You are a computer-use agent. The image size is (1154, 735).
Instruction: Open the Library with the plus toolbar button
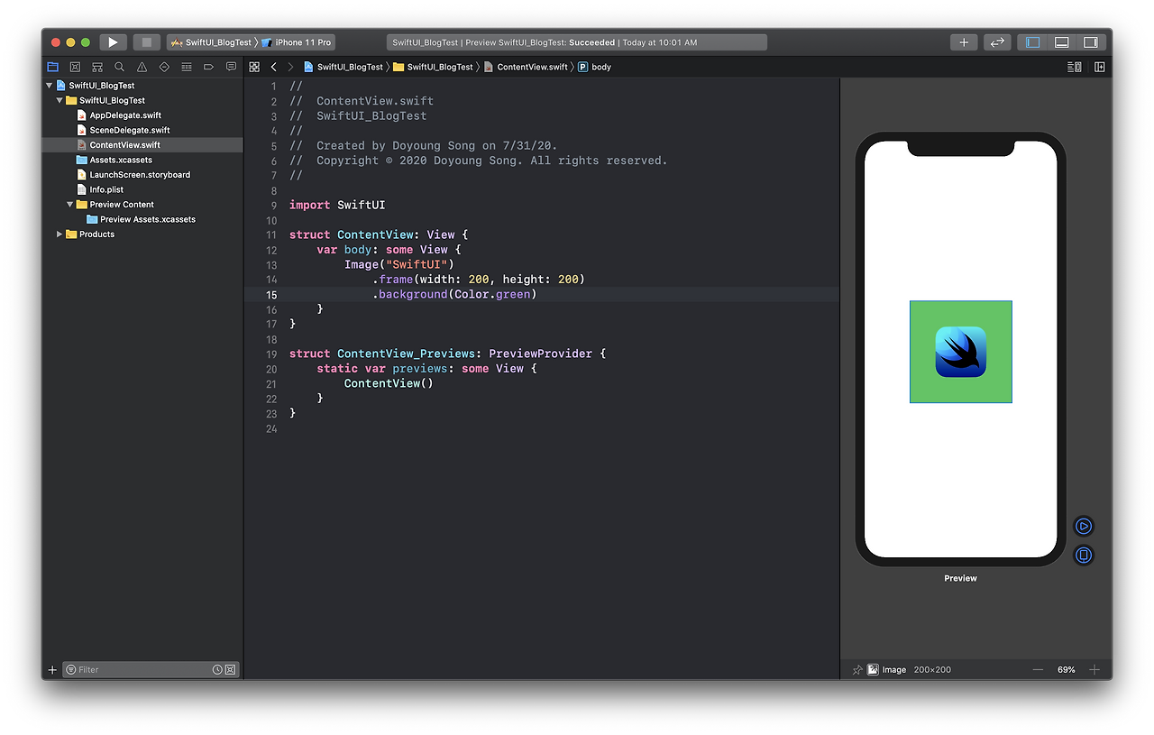pyautogui.click(x=964, y=42)
